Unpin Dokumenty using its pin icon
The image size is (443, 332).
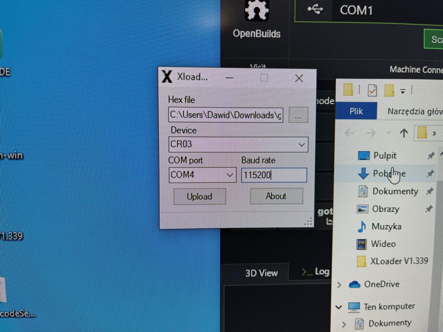[x=429, y=191]
